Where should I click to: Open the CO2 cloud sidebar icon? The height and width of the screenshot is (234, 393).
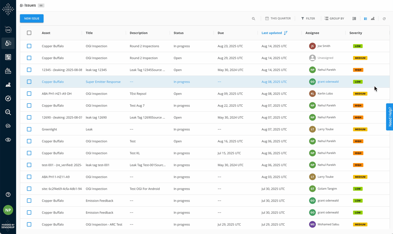click(8, 126)
